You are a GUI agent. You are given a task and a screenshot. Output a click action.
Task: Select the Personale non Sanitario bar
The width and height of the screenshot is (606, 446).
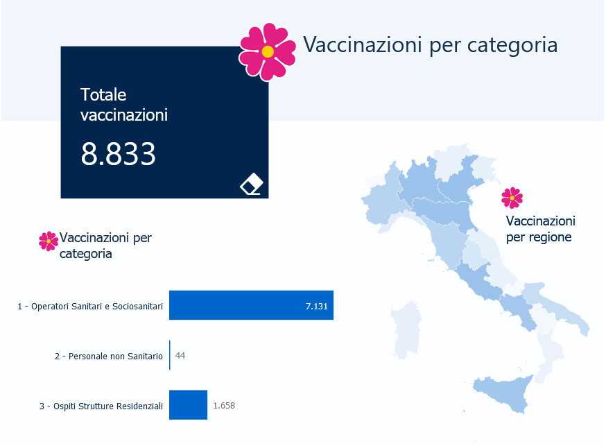pyautogui.click(x=170, y=355)
